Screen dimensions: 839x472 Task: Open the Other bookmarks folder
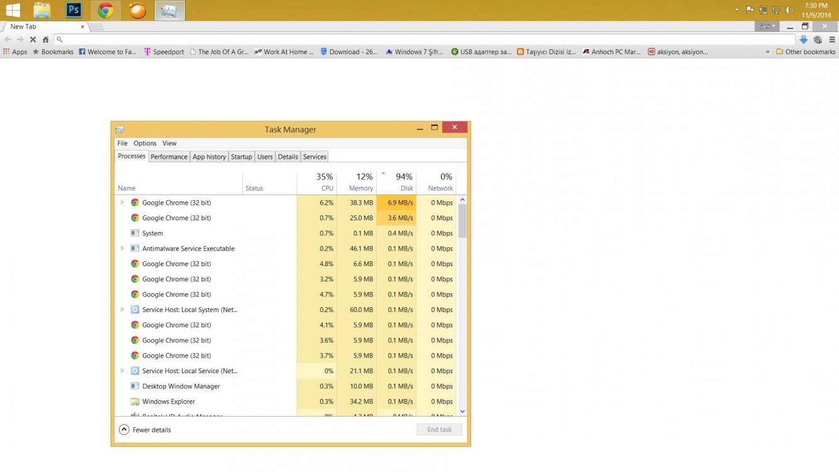point(806,52)
